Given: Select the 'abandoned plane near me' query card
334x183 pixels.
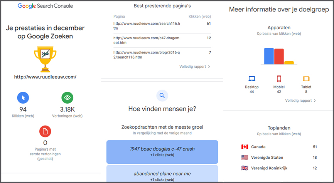Looking at the screenshot, I should coord(162,175).
